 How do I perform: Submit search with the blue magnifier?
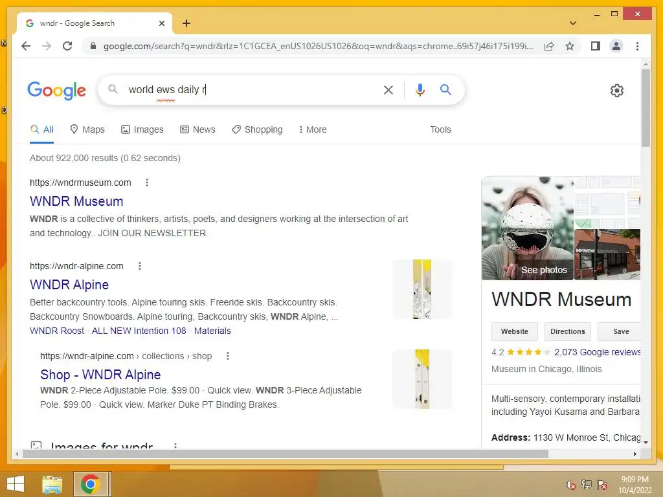pos(445,89)
